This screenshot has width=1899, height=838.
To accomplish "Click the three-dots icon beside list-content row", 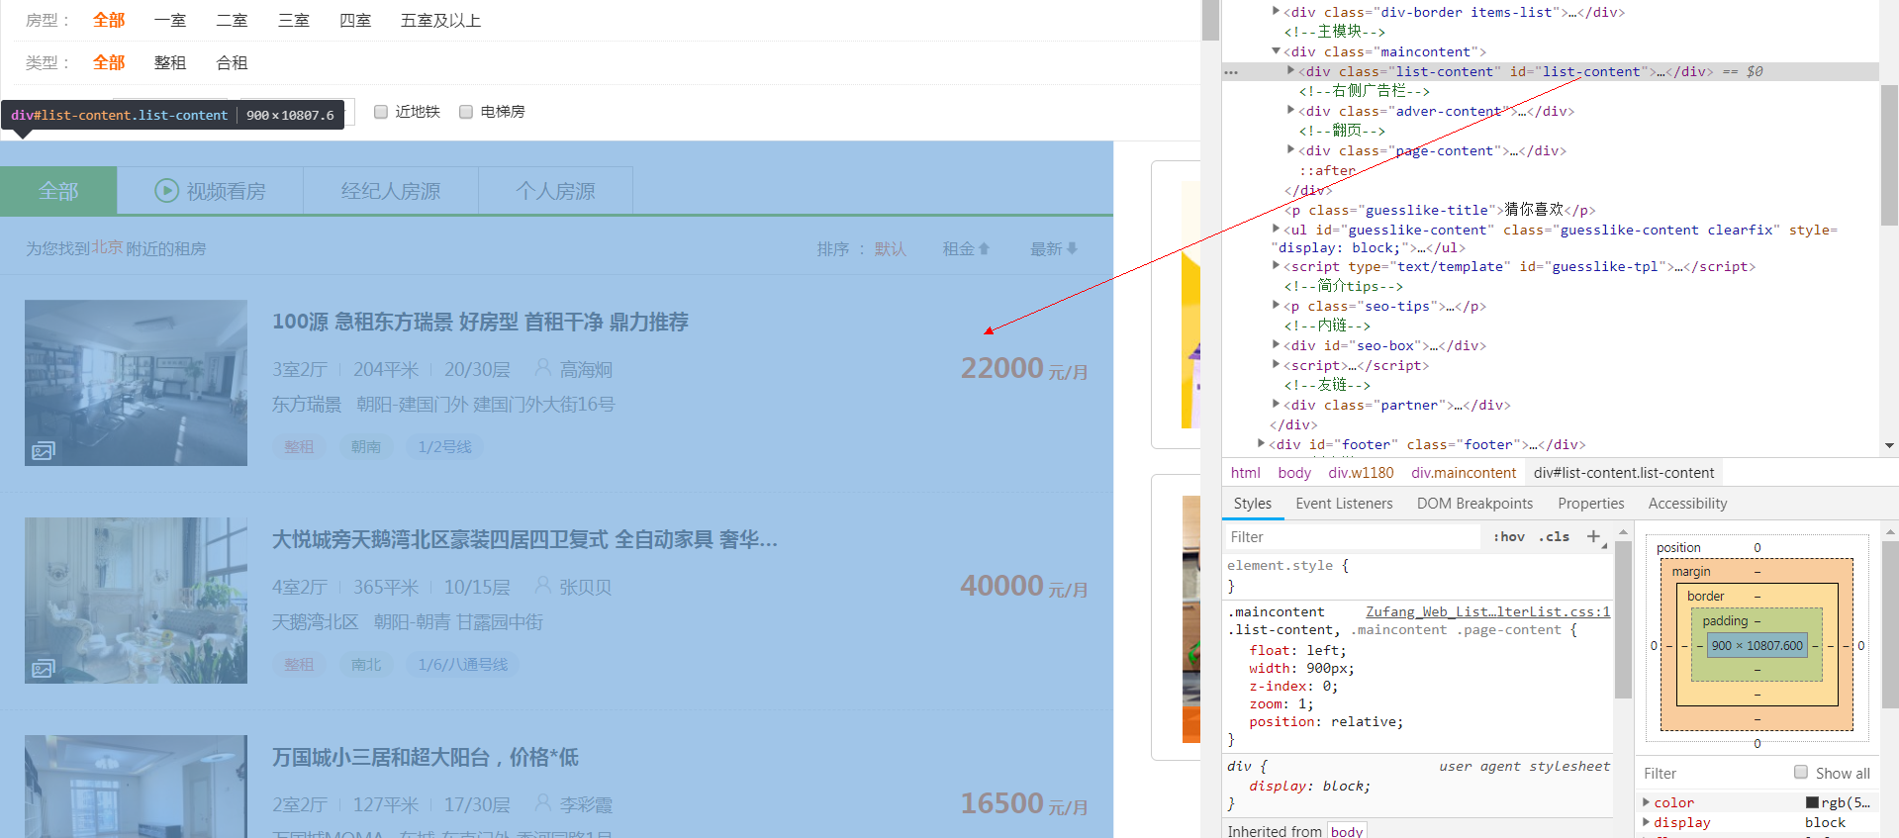I will point(1231,72).
